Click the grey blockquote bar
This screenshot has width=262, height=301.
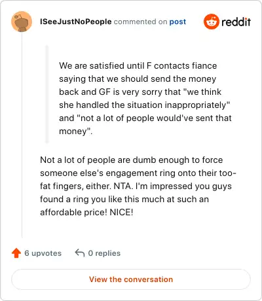pos(47,94)
